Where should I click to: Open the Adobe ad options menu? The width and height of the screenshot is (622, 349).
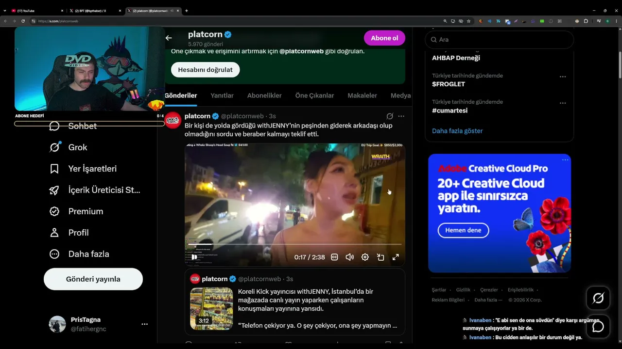pos(565,159)
